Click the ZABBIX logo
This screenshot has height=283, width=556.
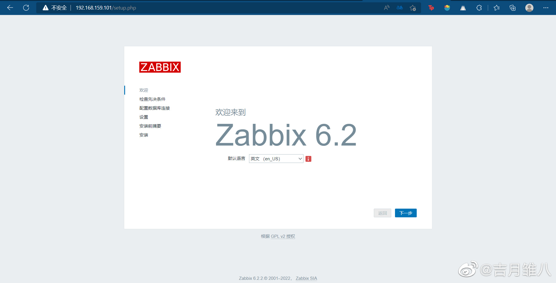[160, 67]
